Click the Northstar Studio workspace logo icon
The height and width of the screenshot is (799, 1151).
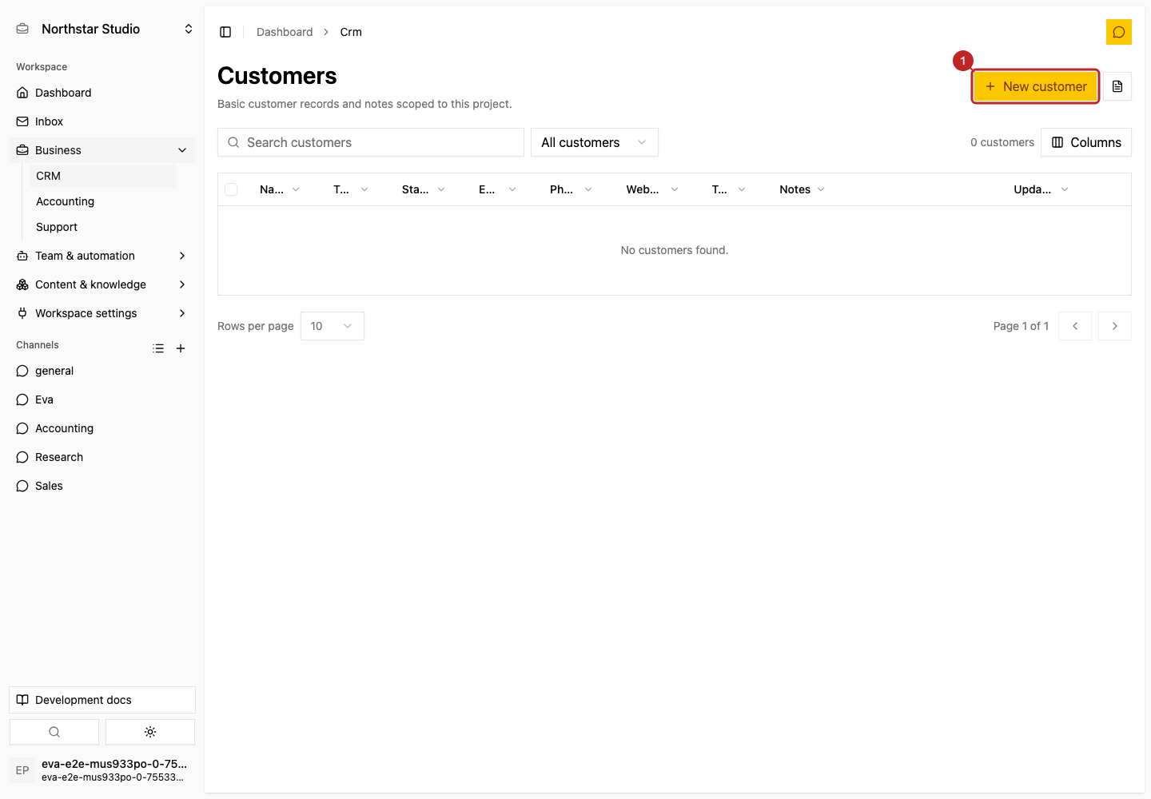pyautogui.click(x=22, y=29)
